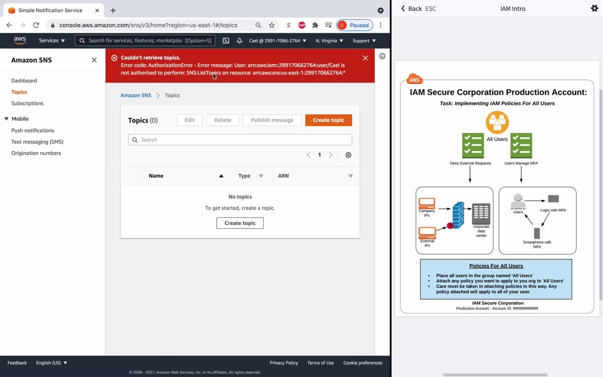
Task: Click Back in IAM Intro window
Action: pyautogui.click(x=411, y=8)
